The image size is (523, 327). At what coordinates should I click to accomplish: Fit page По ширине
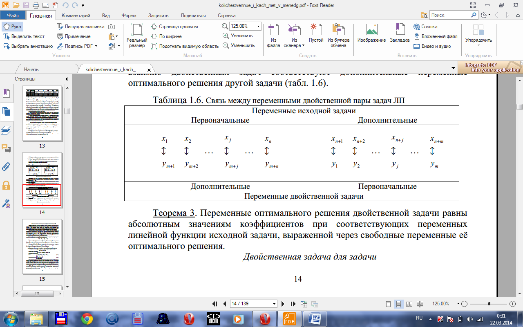tap(166, 36)
